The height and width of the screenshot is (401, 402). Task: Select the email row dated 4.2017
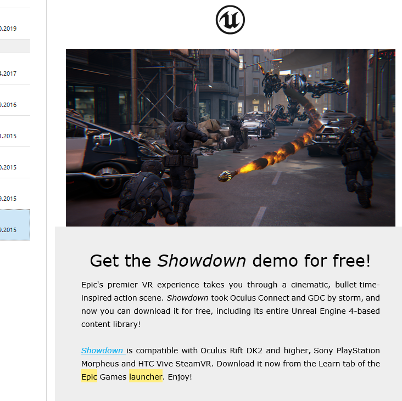15,69
